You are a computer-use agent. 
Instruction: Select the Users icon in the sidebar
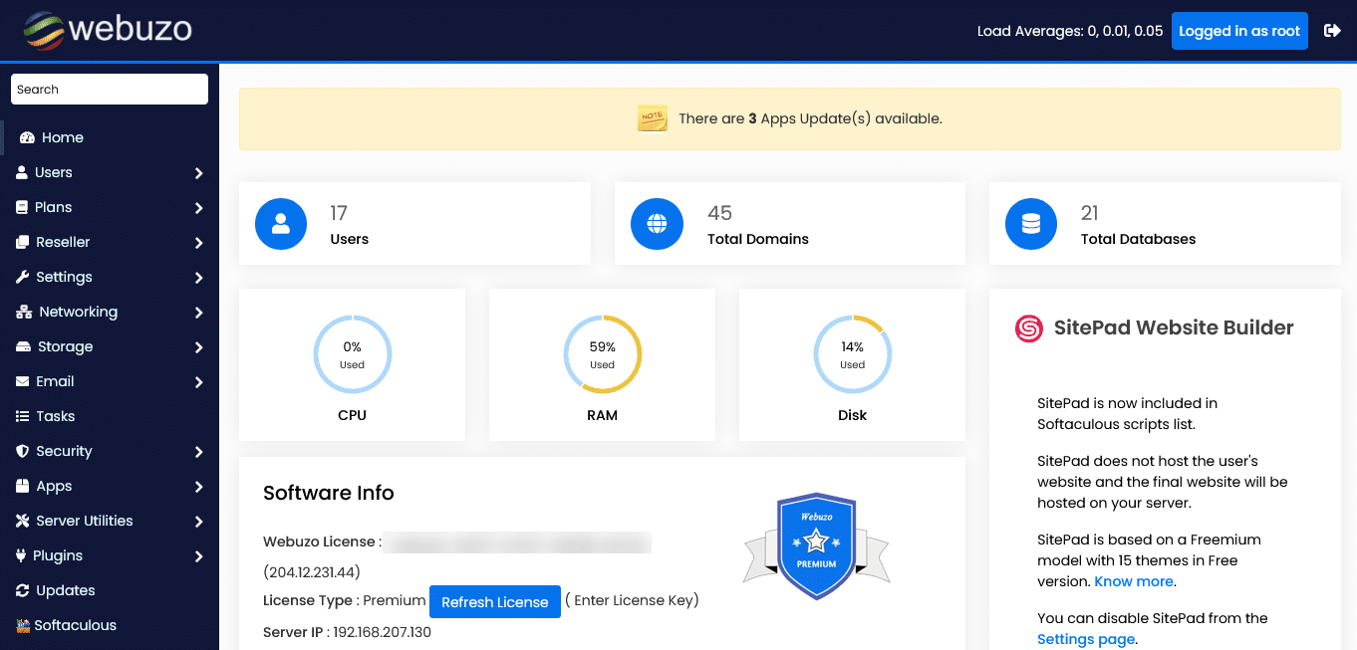tap(23, 172)
